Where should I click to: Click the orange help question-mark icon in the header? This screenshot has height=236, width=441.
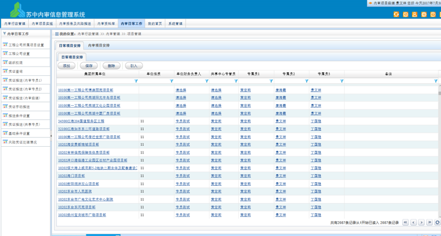point(433,14)
